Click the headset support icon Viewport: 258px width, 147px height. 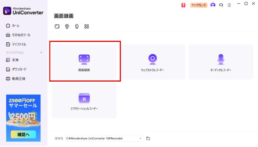(221, 5)
